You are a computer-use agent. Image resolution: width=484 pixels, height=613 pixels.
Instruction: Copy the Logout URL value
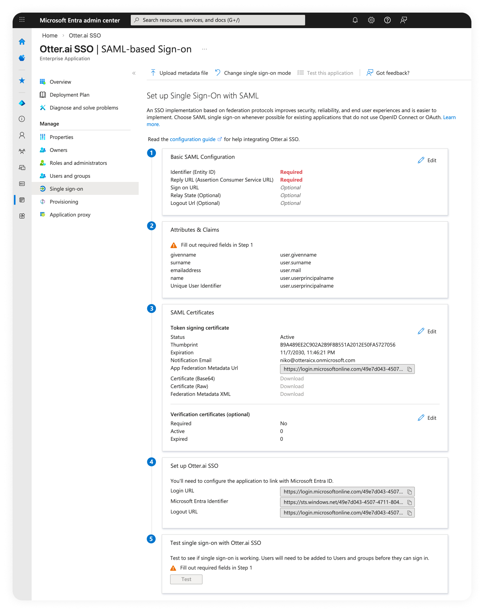tap(409, 513)
